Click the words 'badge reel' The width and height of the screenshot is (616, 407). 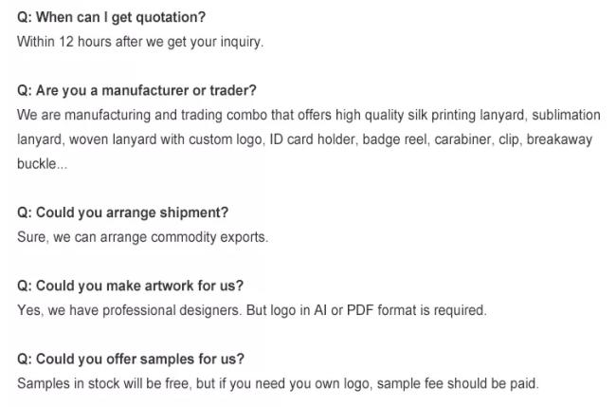point(394,139)
